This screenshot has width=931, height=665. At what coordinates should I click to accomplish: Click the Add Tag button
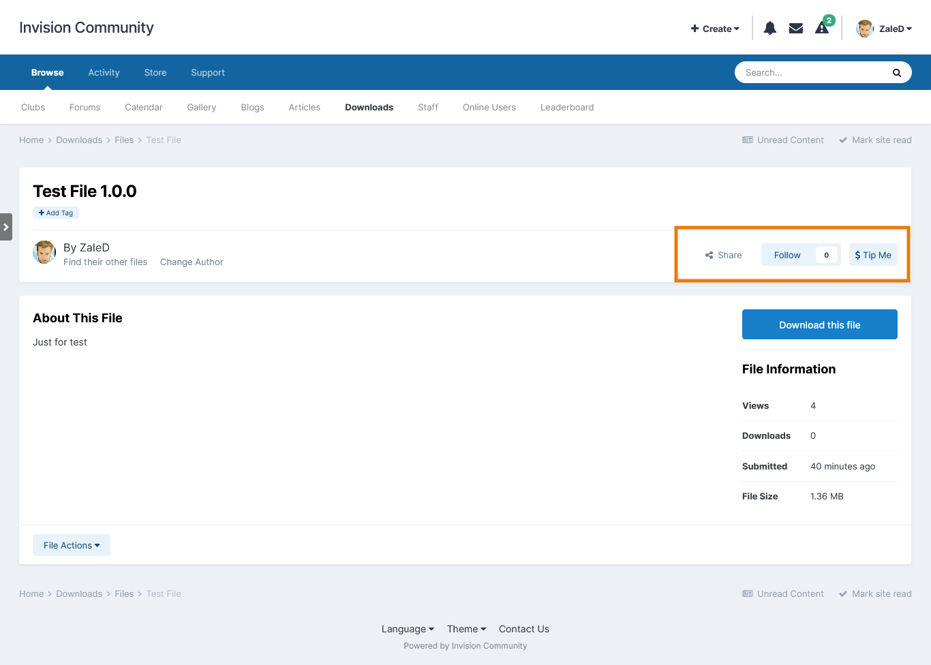coord(56,213)
